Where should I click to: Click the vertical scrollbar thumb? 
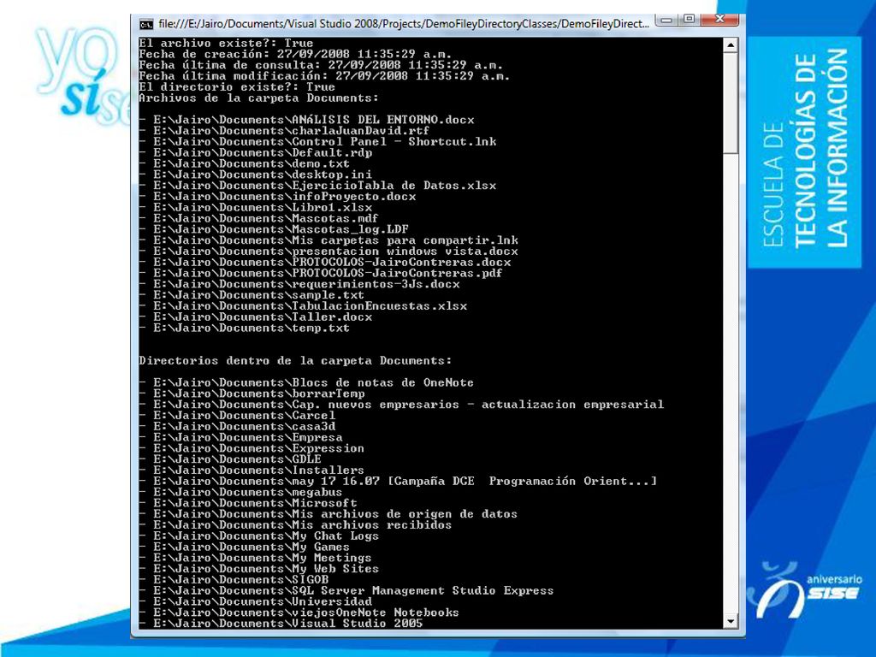click(x=731, y=104)
